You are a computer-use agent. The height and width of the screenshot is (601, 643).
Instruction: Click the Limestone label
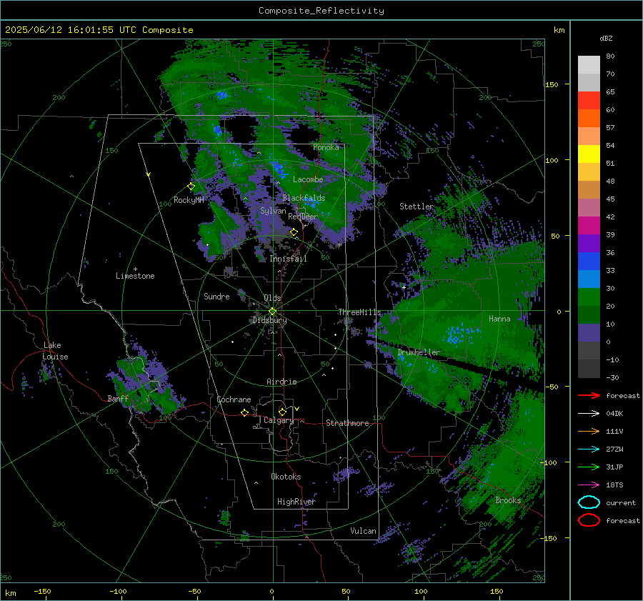tap(135, 276)
